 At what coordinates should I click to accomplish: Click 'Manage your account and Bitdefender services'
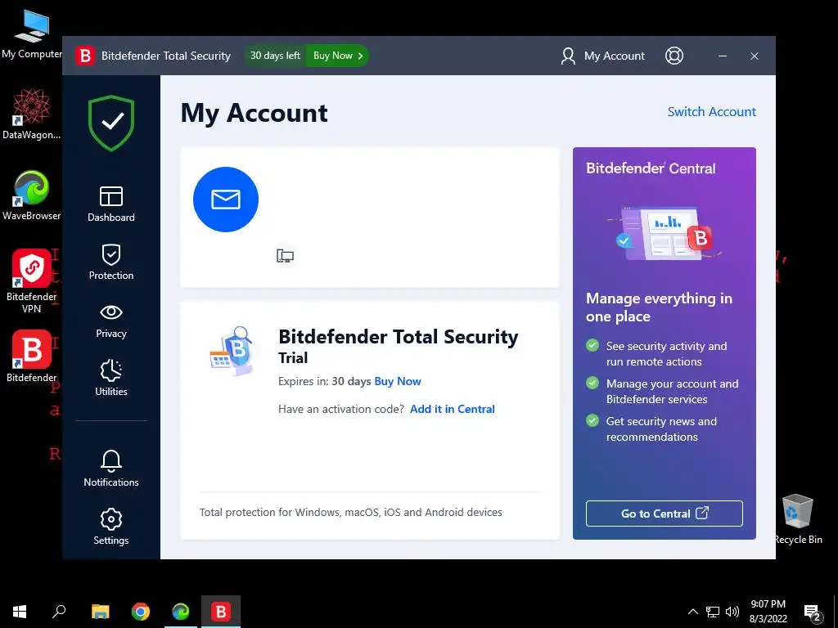click(673, 392)
